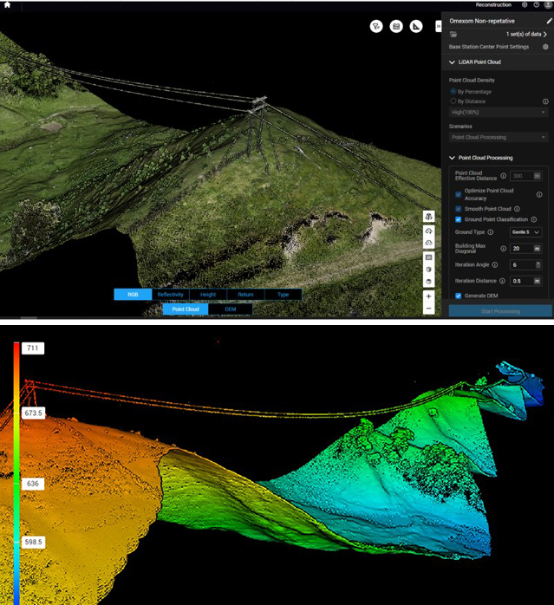554x605 pixels.
Task: Switch to Reflectivity display mode tab
Action: [x=170, y=295]
